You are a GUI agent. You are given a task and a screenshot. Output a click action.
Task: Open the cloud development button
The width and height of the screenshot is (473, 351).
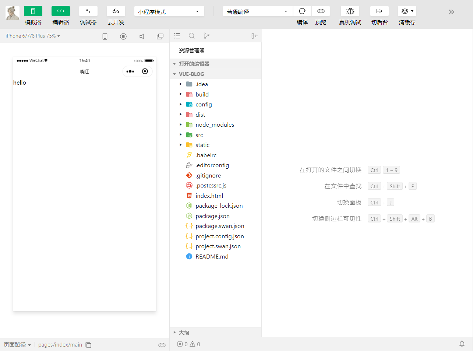click(x=116, y=11)
